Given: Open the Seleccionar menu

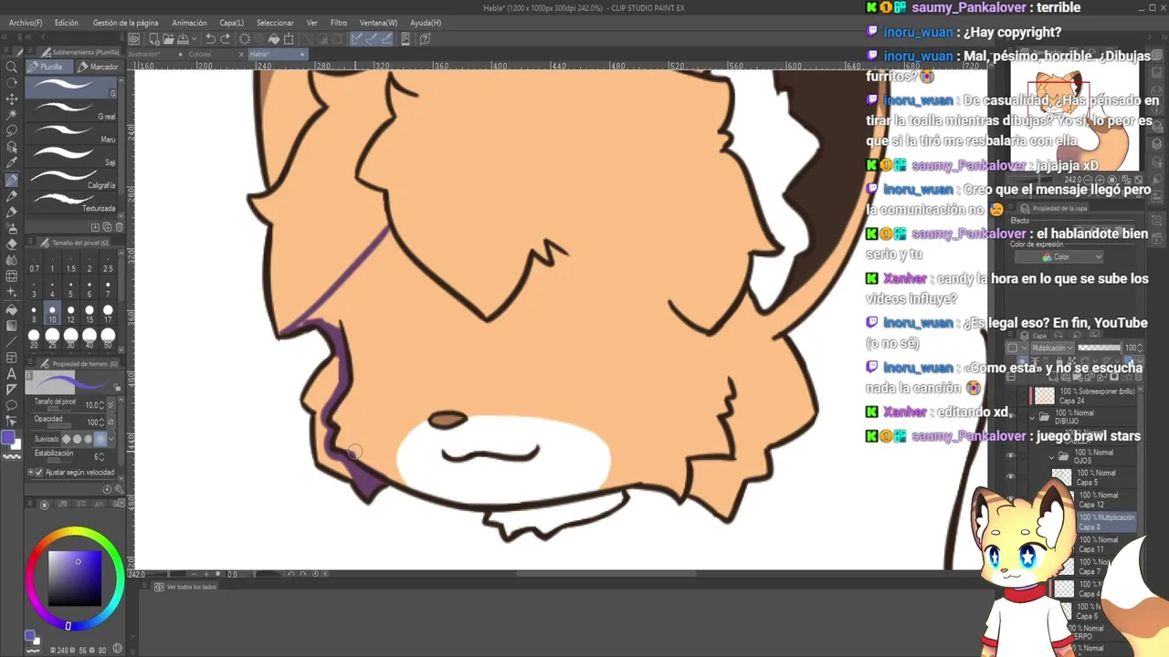Looking at the screenshot, I should coord(275,23).
